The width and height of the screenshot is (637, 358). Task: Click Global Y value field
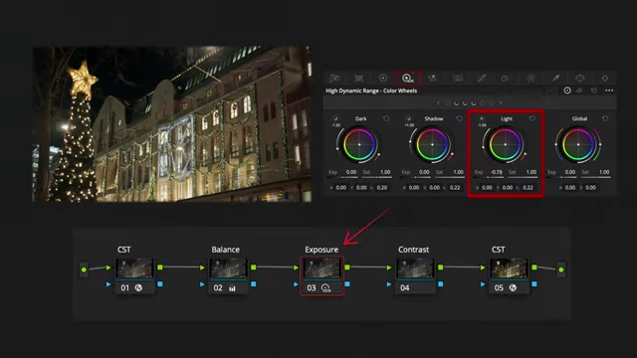click(x=590, y=188)
